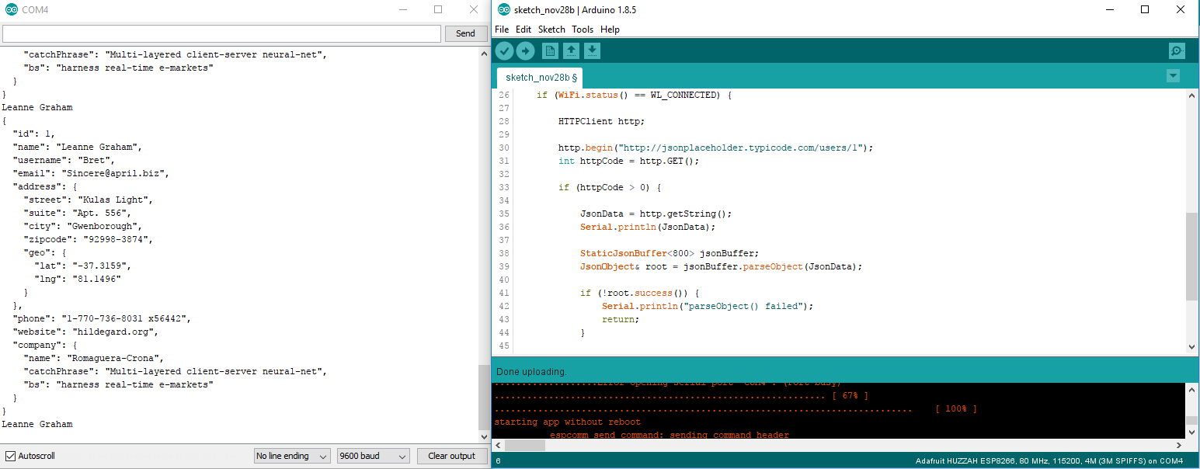
Task: Open the 9600 baud rate dropdown
Action: tap(374, 456)
